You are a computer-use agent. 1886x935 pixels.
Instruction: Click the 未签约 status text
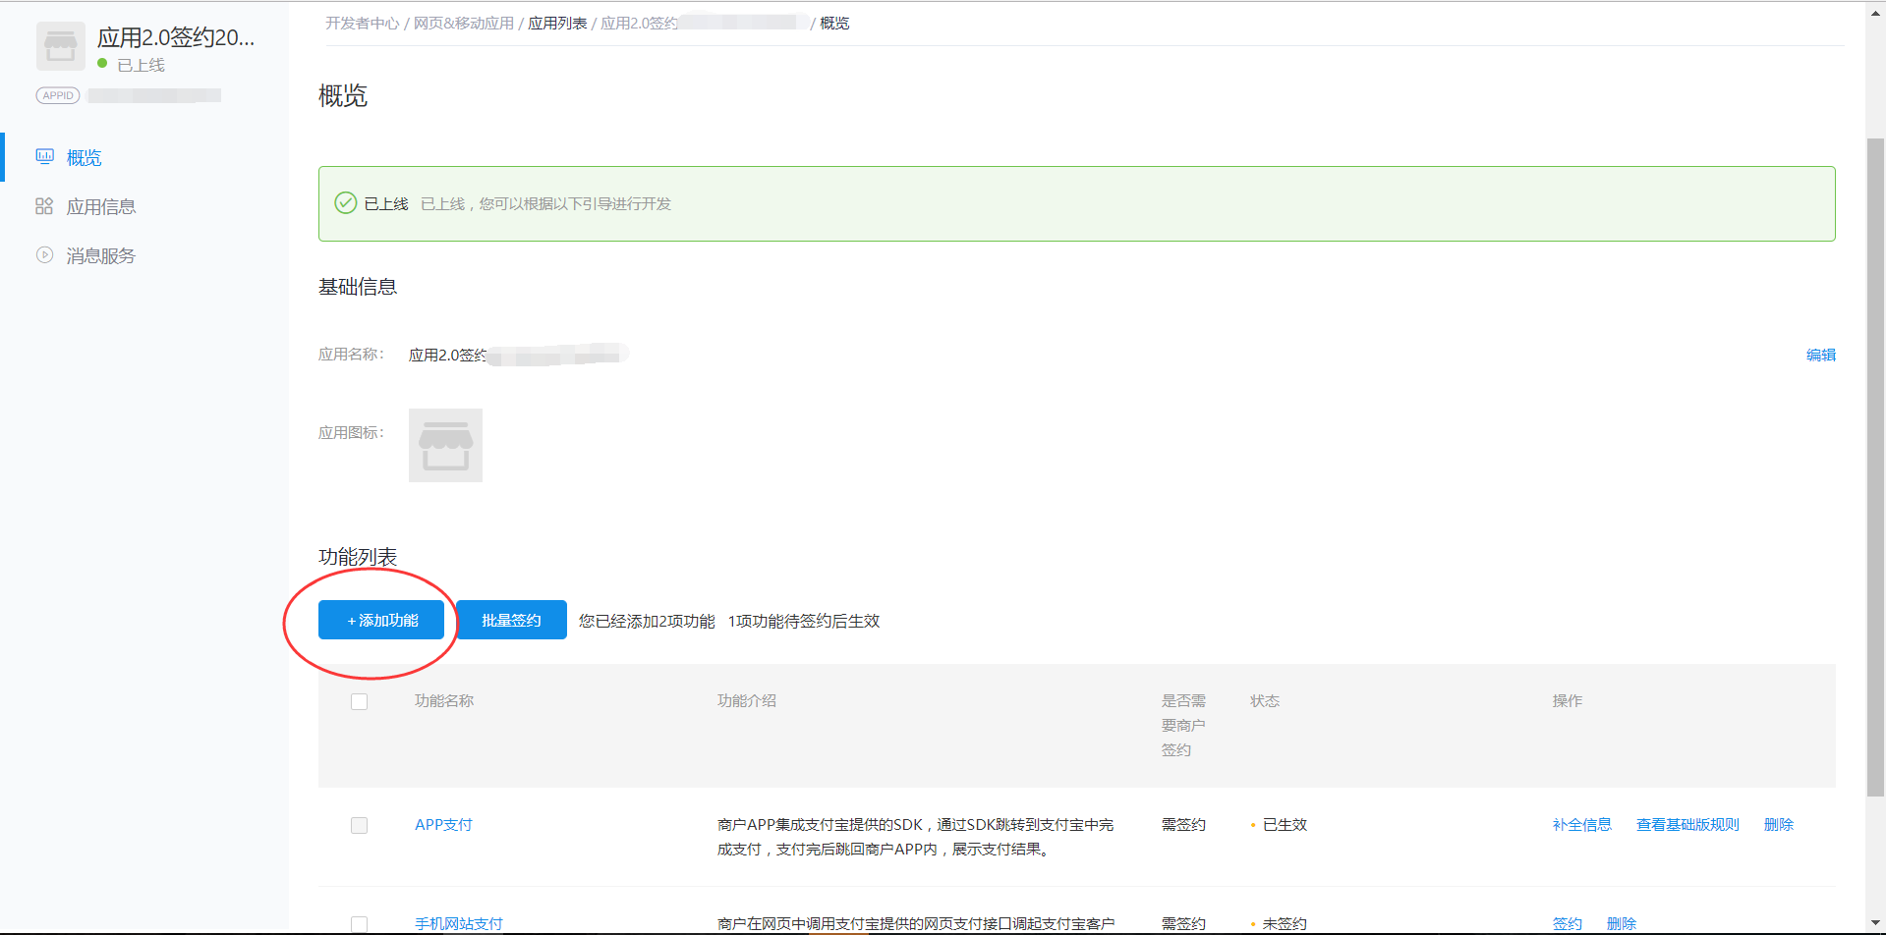[1285, 924]
